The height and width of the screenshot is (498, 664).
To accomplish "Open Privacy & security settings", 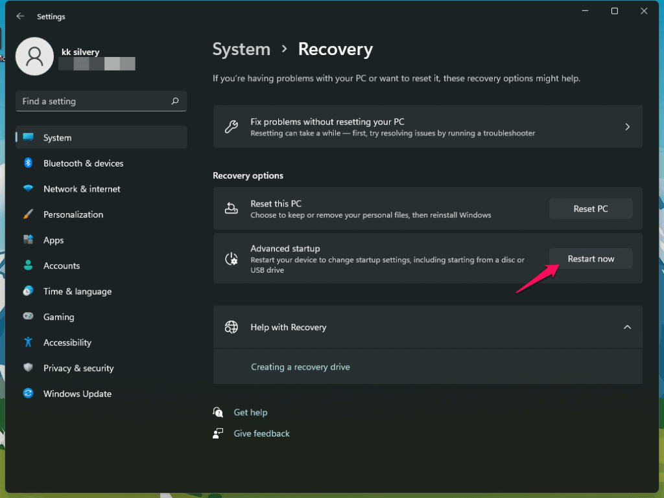I will tap(78, 368).
